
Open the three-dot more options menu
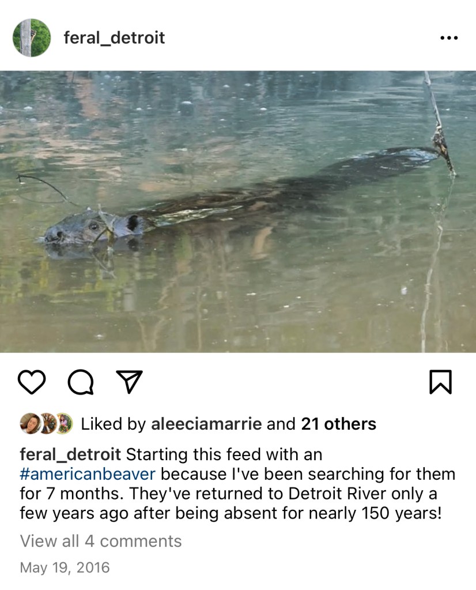[x=448, y=38]
